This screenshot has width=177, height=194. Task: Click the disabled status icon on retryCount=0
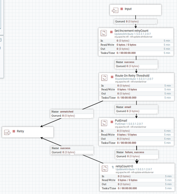(113, 167)
